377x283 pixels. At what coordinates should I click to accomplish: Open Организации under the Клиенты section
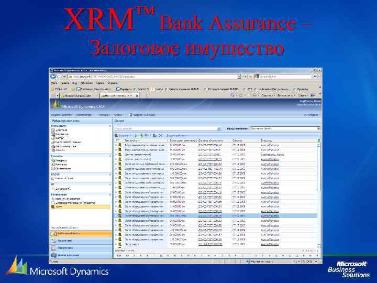[61, 168]
